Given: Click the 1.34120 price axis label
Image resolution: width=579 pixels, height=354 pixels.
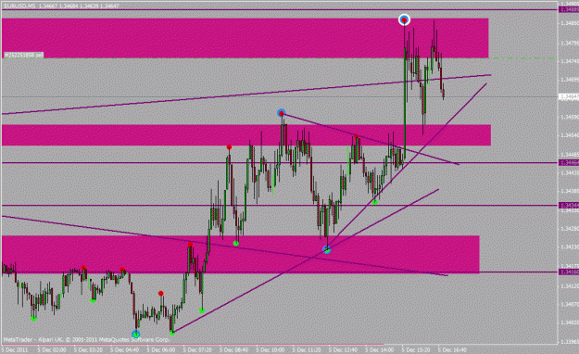Looking at the screenshot, I should click(570, 286).
